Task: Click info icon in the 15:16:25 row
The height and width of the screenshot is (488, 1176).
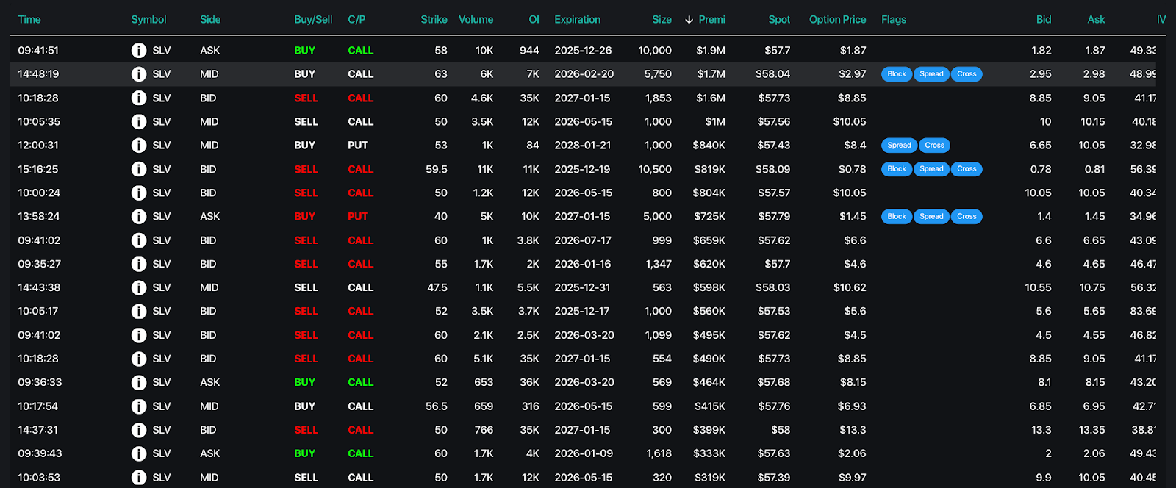Action: [138, 169]
